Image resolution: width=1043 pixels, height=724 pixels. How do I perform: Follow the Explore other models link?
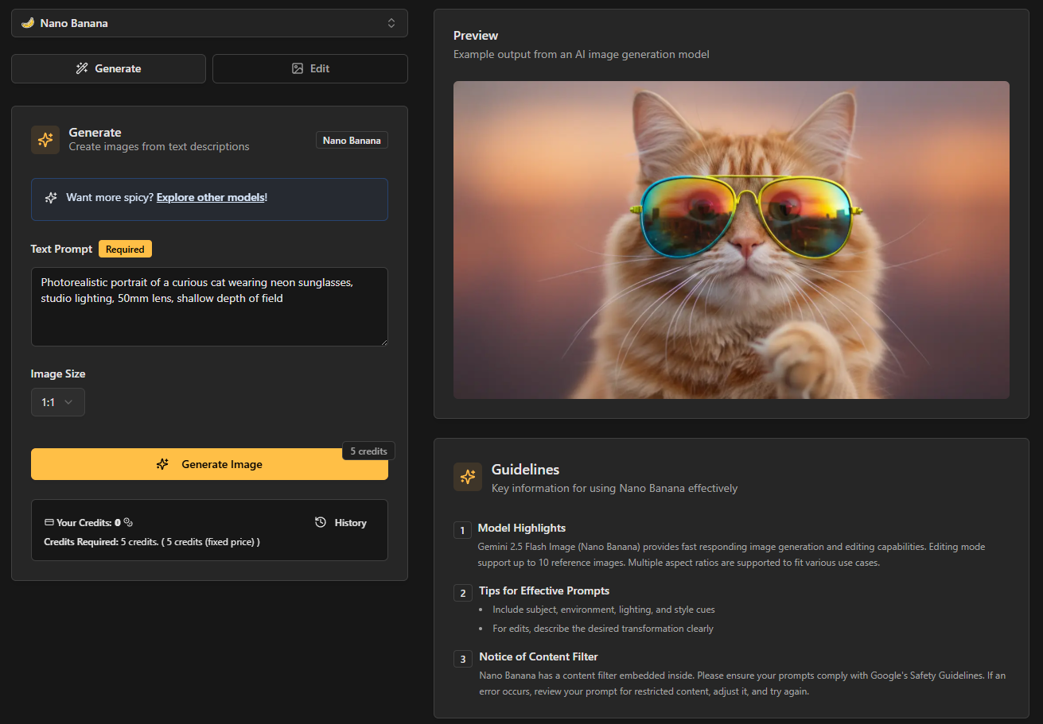point(210,197)
